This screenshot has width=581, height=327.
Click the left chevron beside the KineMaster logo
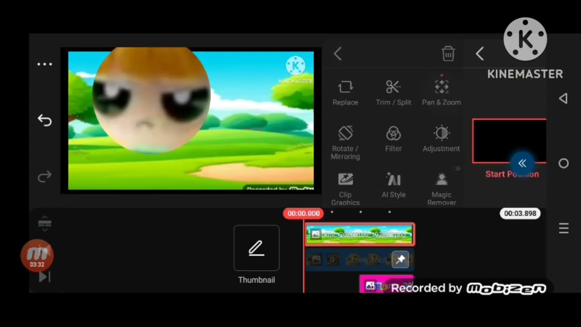click(x=480, y=54)
